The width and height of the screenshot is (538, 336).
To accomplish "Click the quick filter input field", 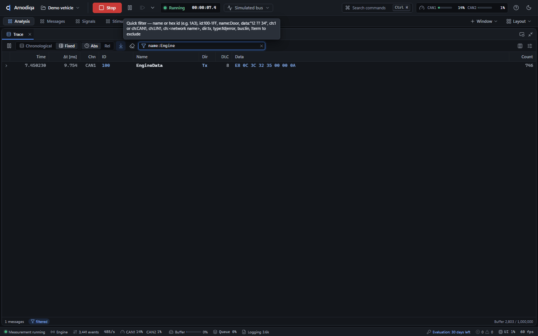I will click(202, 46).
